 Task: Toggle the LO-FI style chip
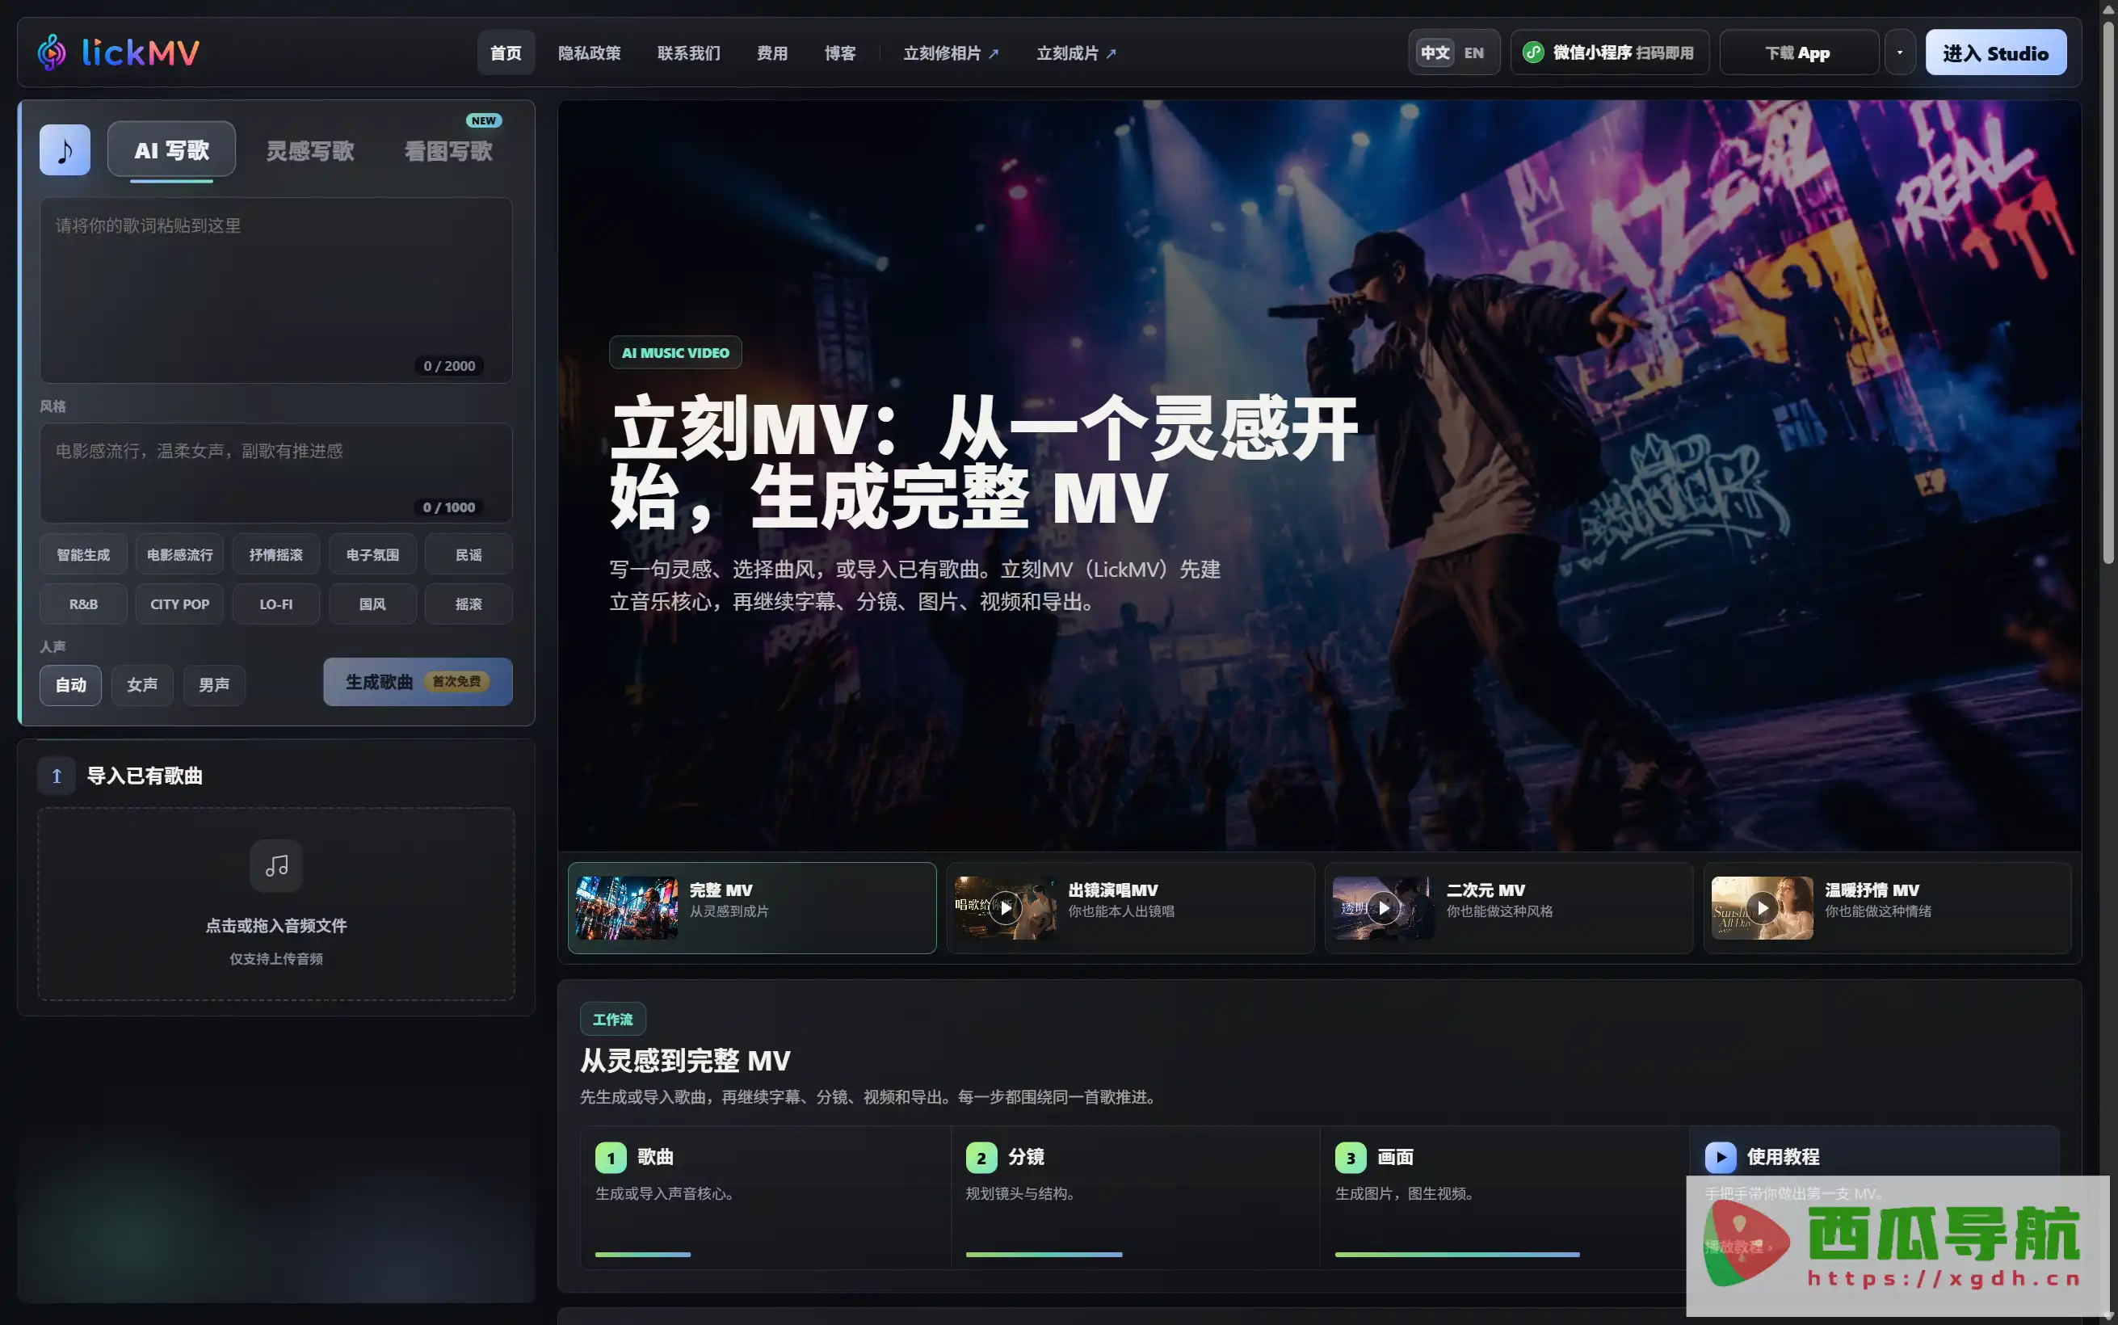point(276,604)
